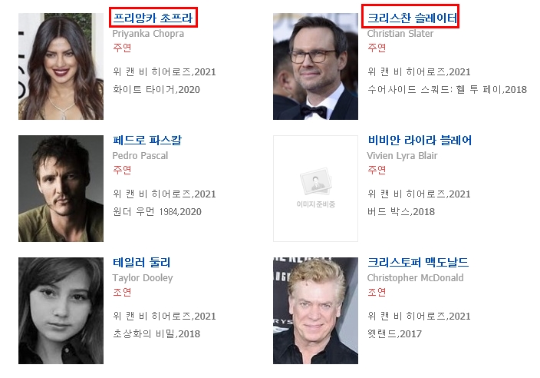The height and width of the screenshot is (378, 540).
Task: Open 크리스찬 슬레이터 actor name link
Action: pos(412,18)
